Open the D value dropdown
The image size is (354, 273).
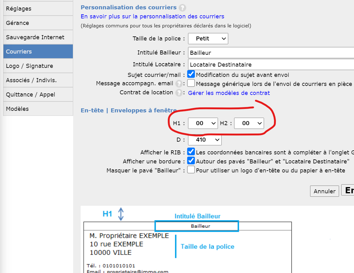point(205,140)
